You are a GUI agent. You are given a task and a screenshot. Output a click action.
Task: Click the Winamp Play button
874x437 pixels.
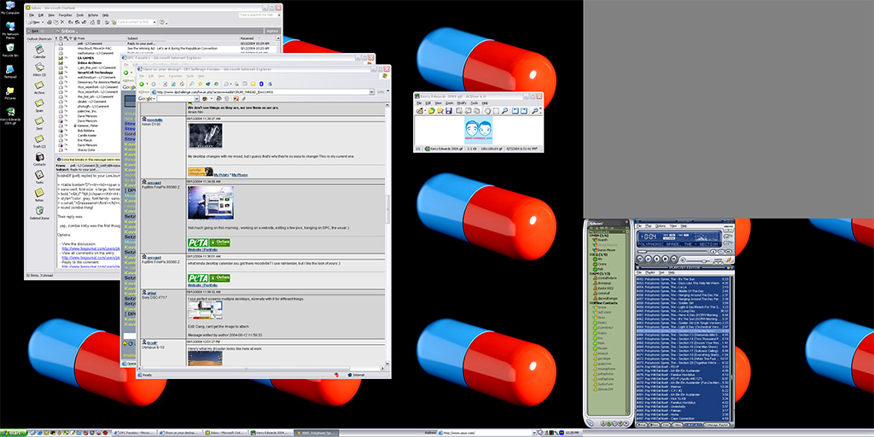tap(649, 259)
